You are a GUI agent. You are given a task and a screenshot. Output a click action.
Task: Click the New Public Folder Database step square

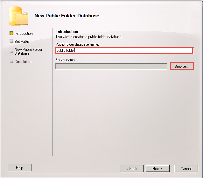click(x=11, y=51)
